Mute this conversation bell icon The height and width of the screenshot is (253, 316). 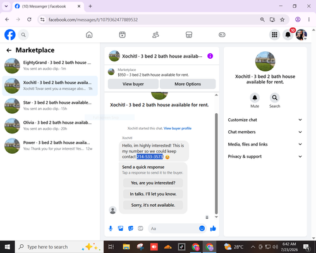[255, 98]
